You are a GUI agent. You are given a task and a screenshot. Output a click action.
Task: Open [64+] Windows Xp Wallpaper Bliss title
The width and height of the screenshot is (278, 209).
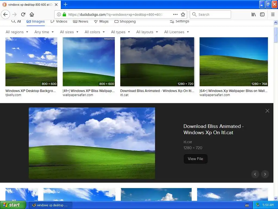tap(233, 91)
